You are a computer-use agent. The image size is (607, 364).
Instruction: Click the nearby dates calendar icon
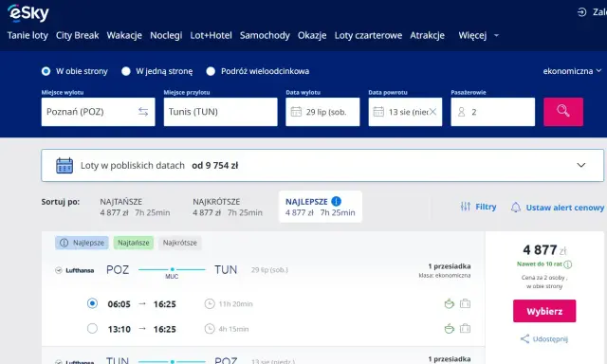(64, 166)
